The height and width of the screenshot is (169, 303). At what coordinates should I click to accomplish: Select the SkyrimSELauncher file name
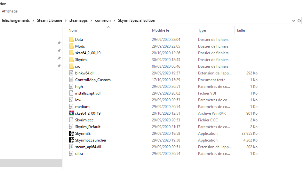point(91,140)
